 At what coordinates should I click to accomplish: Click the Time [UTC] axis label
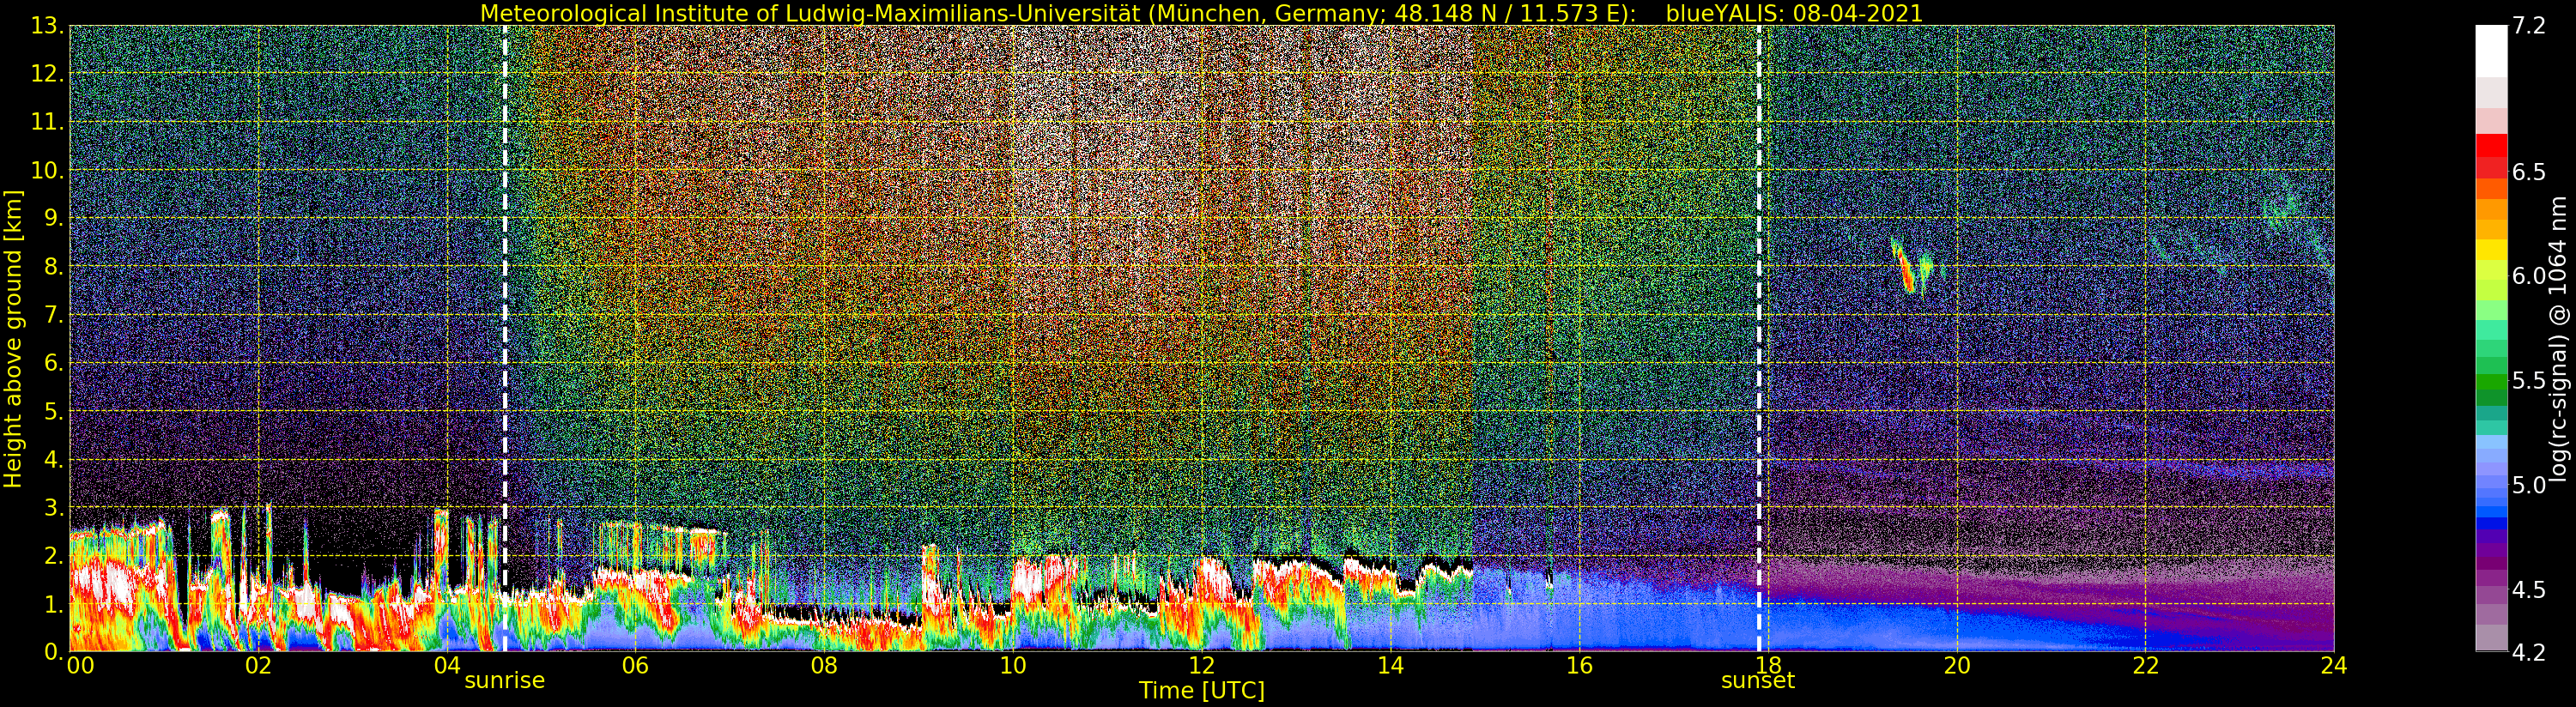[x=1201, y=691]
